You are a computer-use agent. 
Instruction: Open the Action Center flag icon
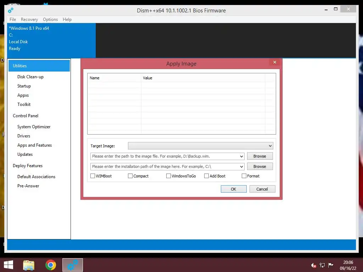[331, 265]
